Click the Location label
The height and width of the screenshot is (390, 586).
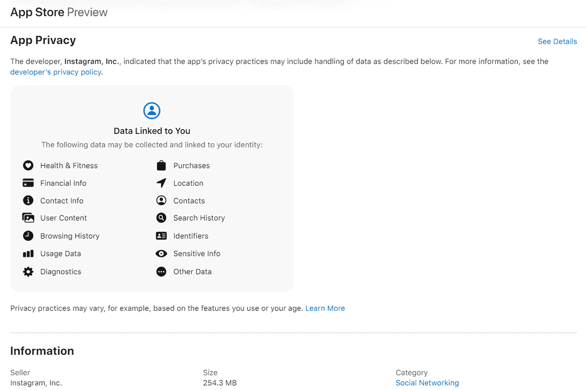tap(188, 183)
